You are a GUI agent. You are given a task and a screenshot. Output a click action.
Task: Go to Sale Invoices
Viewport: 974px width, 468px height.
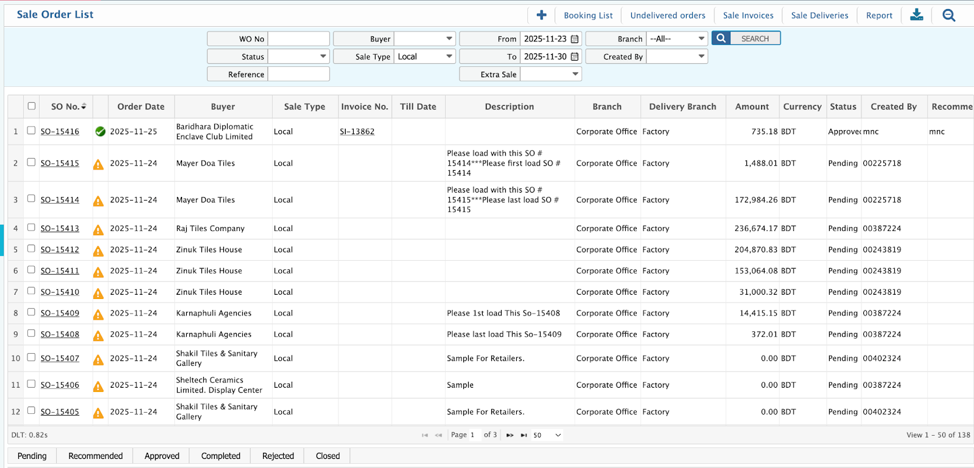click(x=748, y=15)
